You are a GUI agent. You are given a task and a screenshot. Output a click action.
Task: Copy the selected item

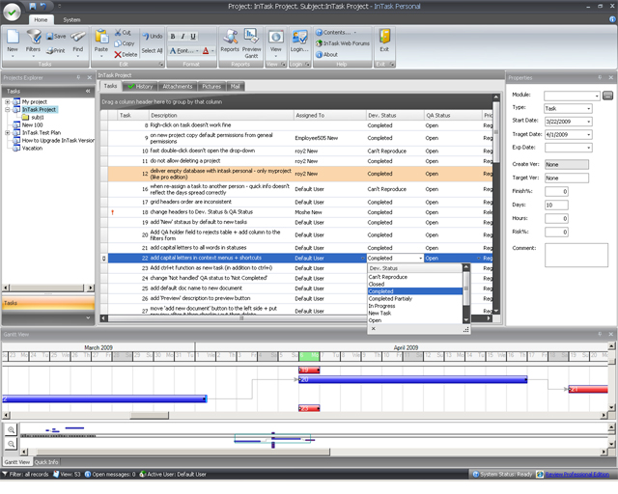(x=125, y=43)
